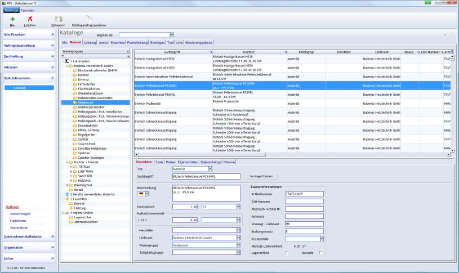Screen dimensions: 459x273
Task: Open the Preiseinheit unit ST dropdown
Action: coord(238,207)
